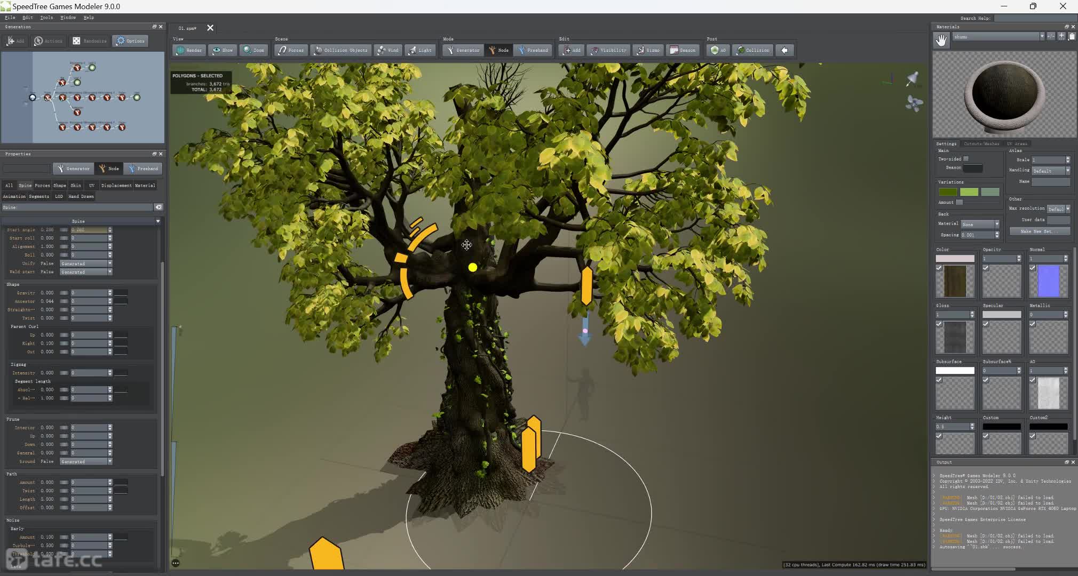
Task: Switch to the Cutouts/Meshes tab
Action: pos(981,143)
